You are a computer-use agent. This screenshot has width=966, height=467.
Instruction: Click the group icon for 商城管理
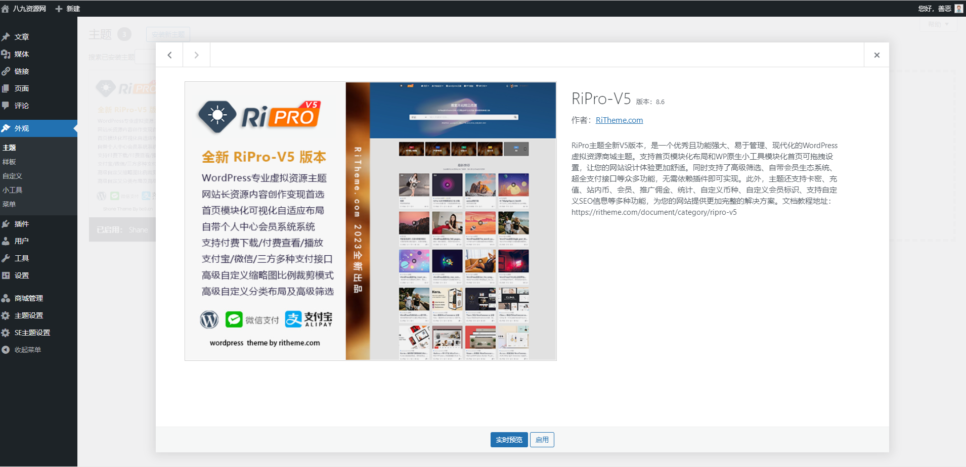[6, 298]
